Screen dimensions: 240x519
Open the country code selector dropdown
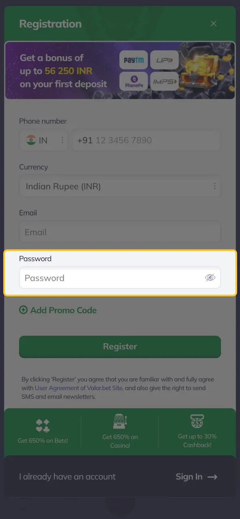pos(62,140)
